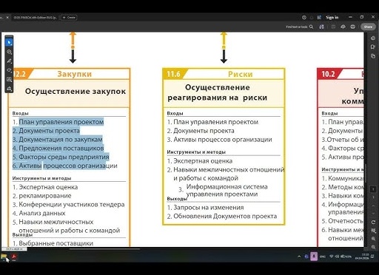Image resolution: width=379 pixels, height=275 pixels.
Task: Choose the Select (arrow) tool
Action: (9, 42)
